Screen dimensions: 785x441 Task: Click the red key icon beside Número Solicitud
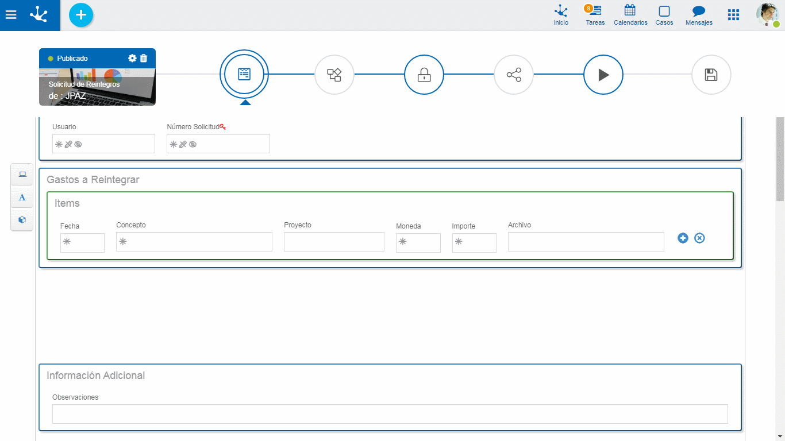222,127
